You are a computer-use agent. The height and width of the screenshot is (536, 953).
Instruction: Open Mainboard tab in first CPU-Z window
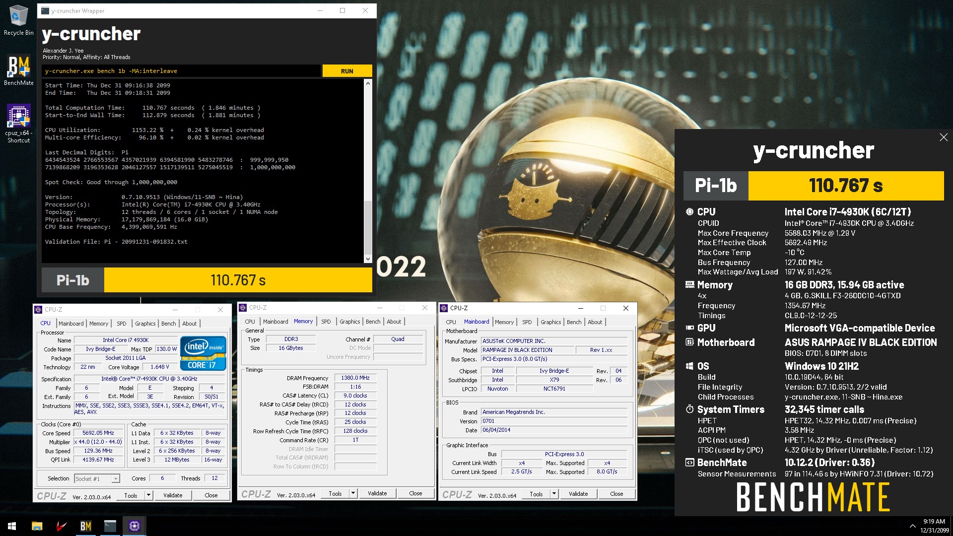click(71, 324)
